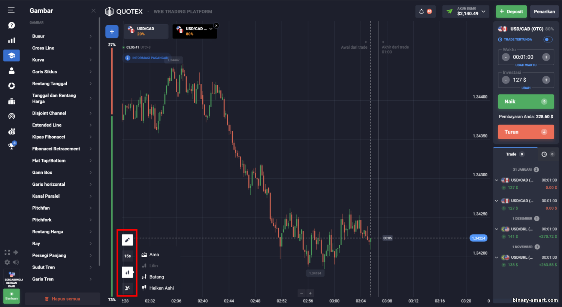
Task: Open the candlestick chart type icon
Action: pyautogui.click(x=127, y=272)
